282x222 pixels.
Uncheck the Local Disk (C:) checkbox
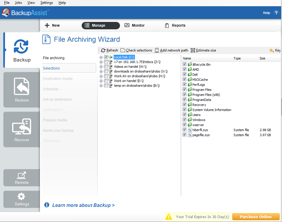(x=106, y=57)
